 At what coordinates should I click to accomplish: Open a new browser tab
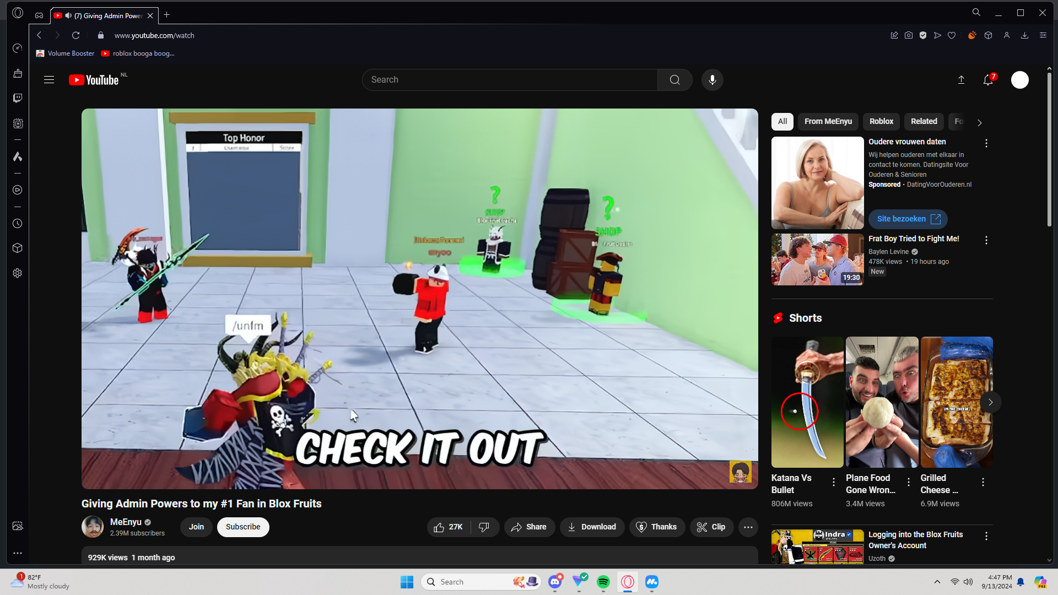pos(166,15)
